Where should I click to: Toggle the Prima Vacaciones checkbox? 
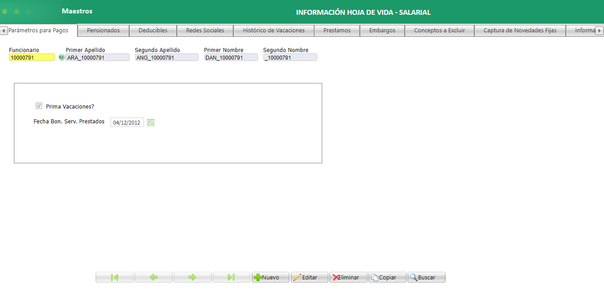click(39, 105)
